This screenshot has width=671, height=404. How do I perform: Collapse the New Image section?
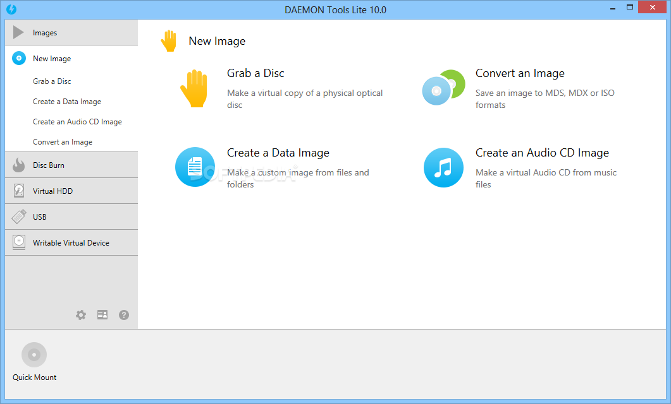pyautogui.click(x=51, y=58)
